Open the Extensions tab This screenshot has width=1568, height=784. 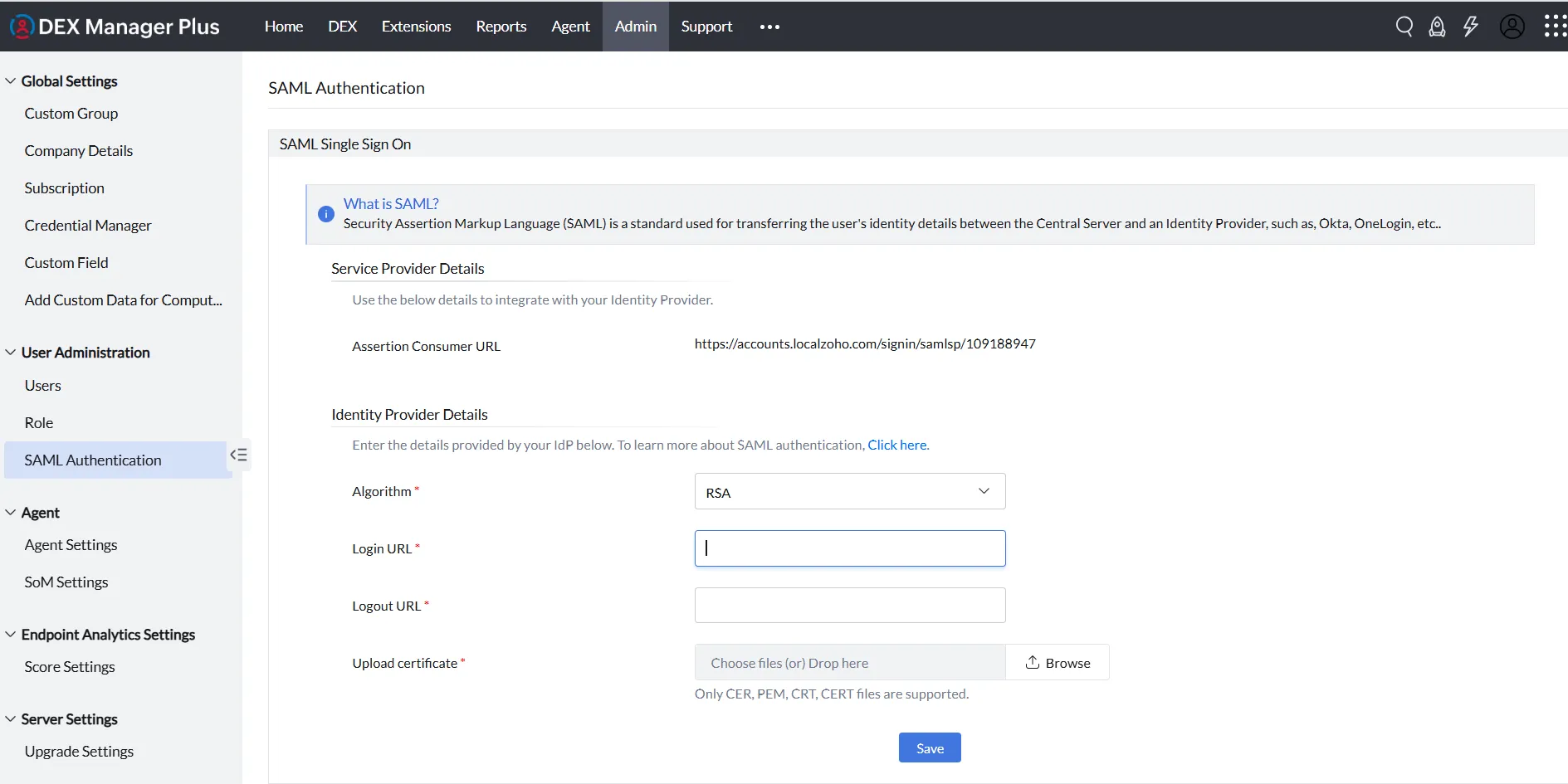tap(416, 27)
